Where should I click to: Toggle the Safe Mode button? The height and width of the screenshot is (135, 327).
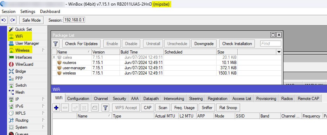click(x=32, y=20)
